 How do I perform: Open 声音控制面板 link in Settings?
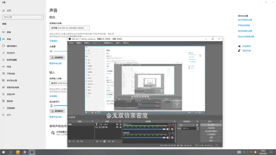[244, 25]
